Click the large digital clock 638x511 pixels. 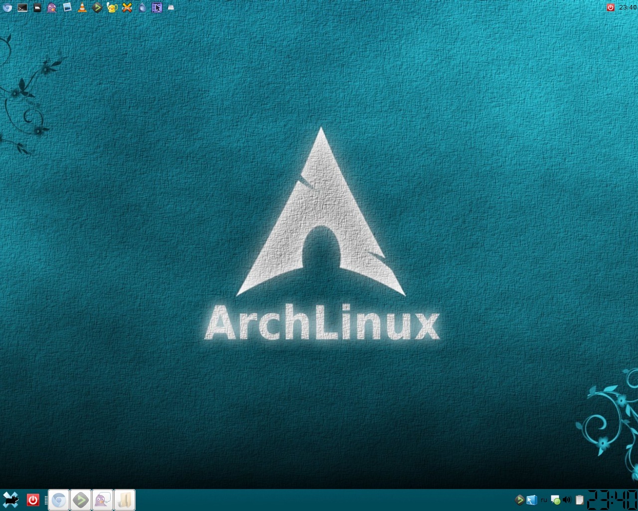[x=612, y=500]
